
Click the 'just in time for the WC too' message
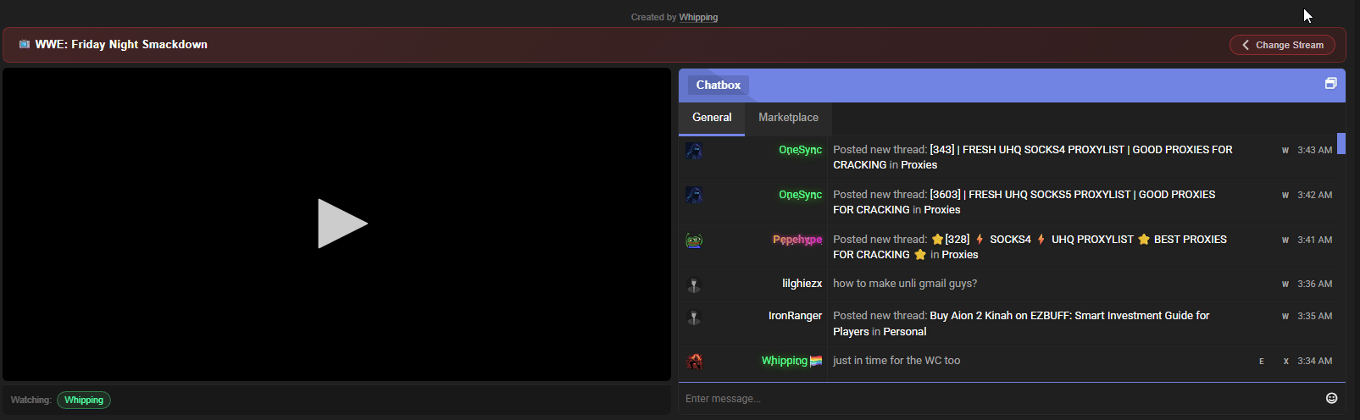click(896, 361)
